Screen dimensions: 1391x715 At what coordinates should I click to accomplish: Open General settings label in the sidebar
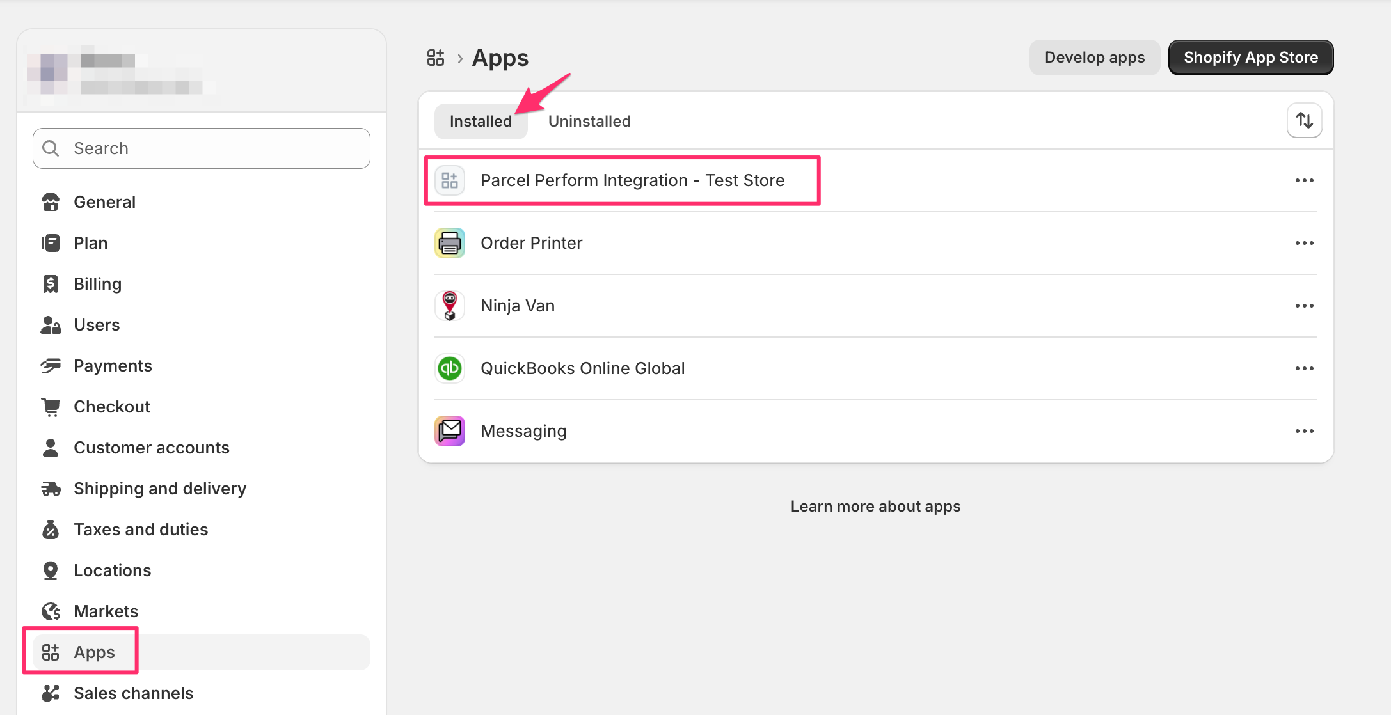105,202
